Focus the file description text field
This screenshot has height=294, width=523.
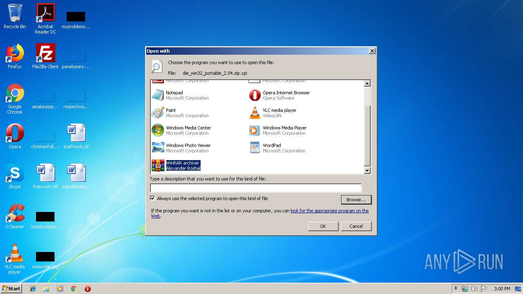pyautogui.click(x=256, y=188)
